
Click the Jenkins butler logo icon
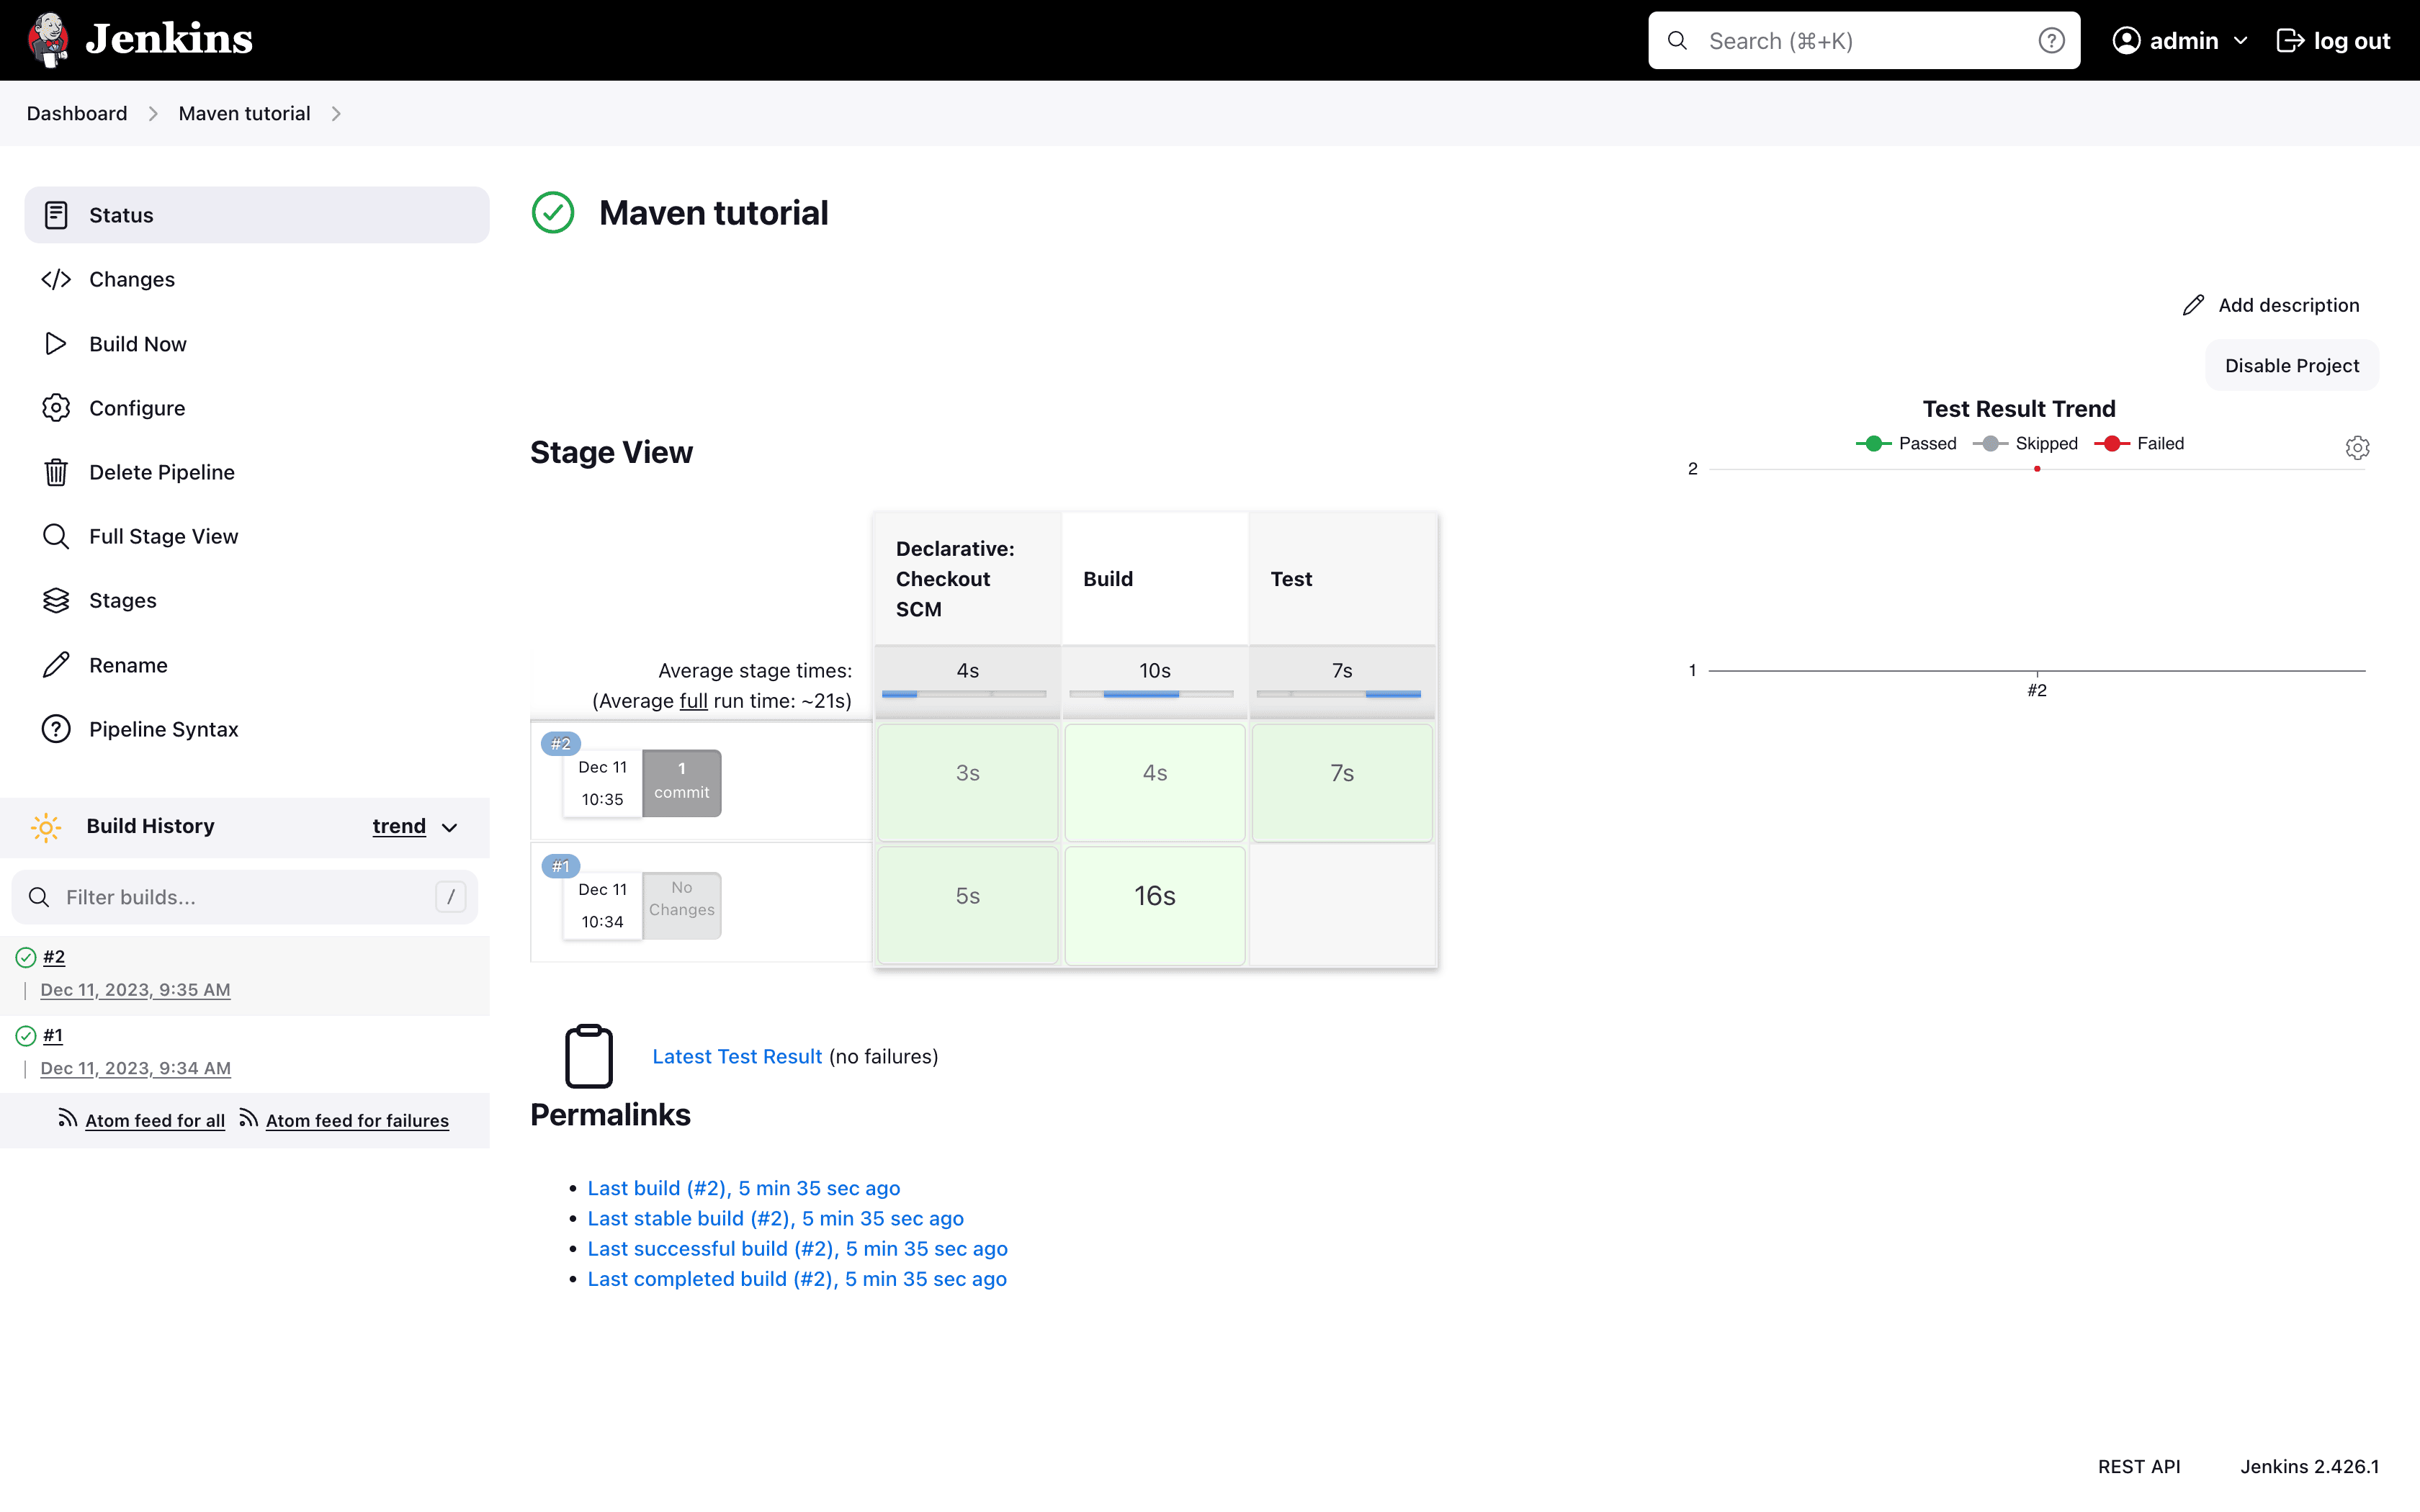(x=48, y=40)
